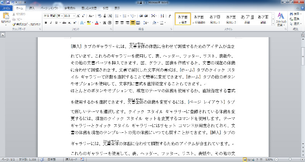Click the Bullets list icon
Image resolution: width=305 pixels, height=162 pixels.
117,16
